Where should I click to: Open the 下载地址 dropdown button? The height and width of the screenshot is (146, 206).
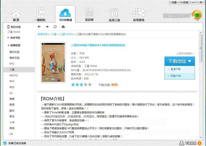pos(180,61)
